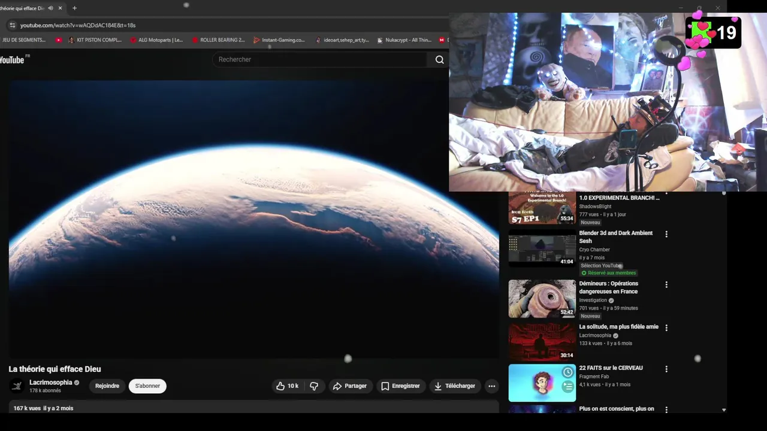Open the options menu for 22 FAITS sur le CERVEAU
This screenshot has height=431, width=767.
[666, 369]
